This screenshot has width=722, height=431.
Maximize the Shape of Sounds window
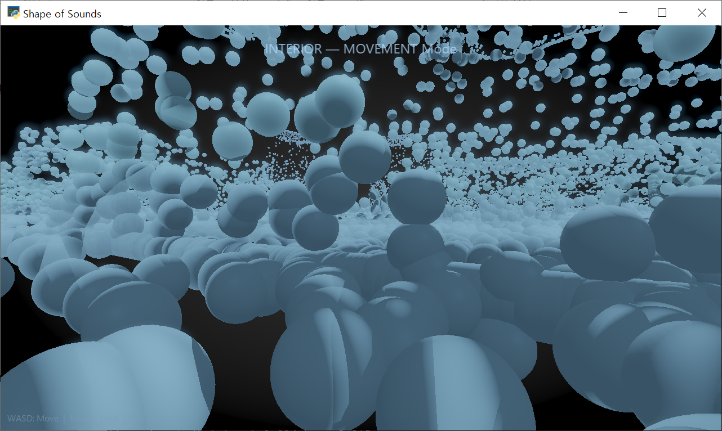[x=662, y=13]
